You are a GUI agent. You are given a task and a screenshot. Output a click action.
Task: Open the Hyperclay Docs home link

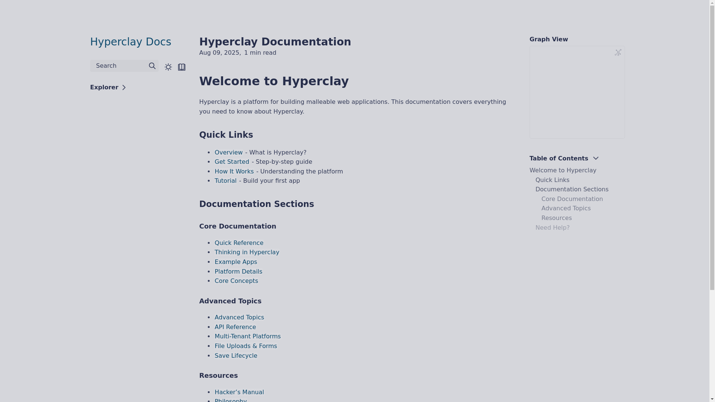pos(131,42)
